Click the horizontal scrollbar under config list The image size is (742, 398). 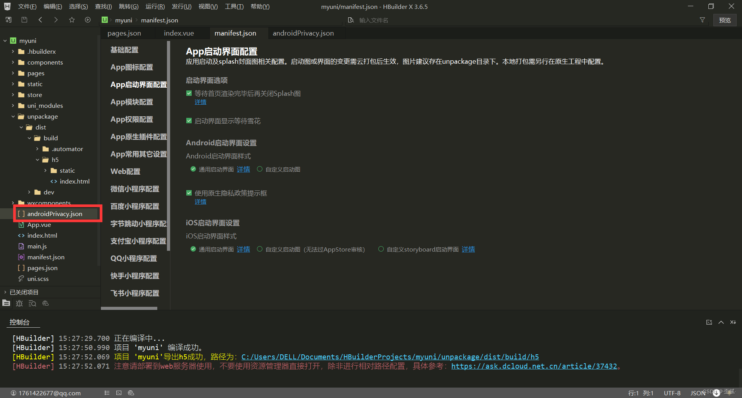(x=129, y=308)
